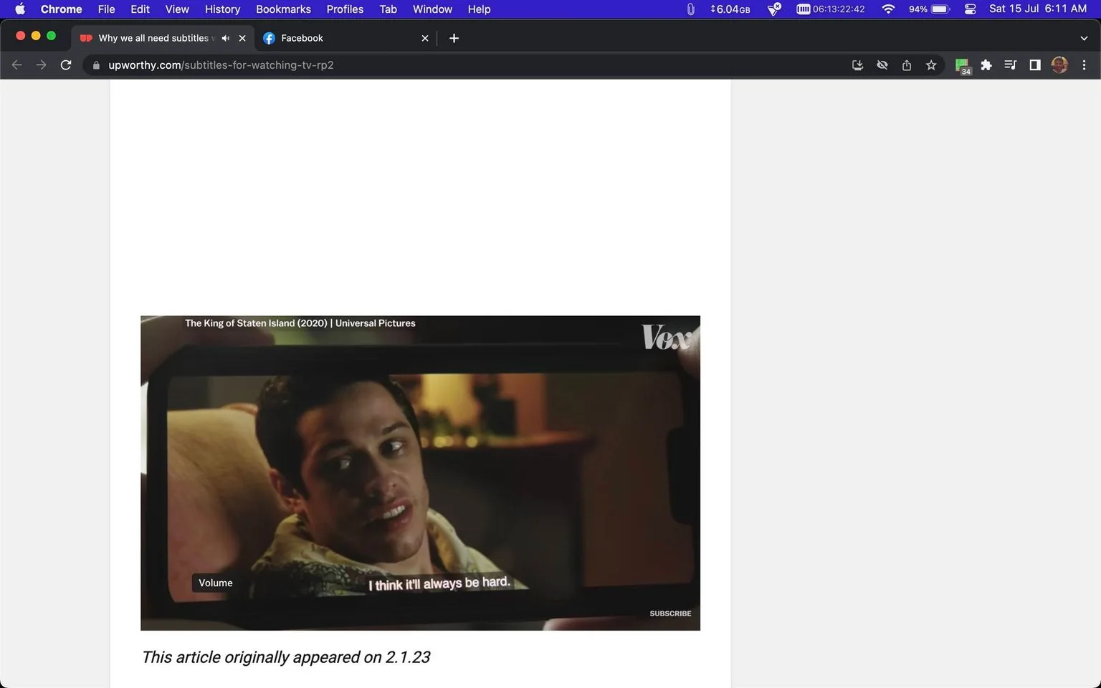The height and width of the screenshot is (688, 1101).
Task: Open the Chrome three-dot menu
Action: (1084, 65)
